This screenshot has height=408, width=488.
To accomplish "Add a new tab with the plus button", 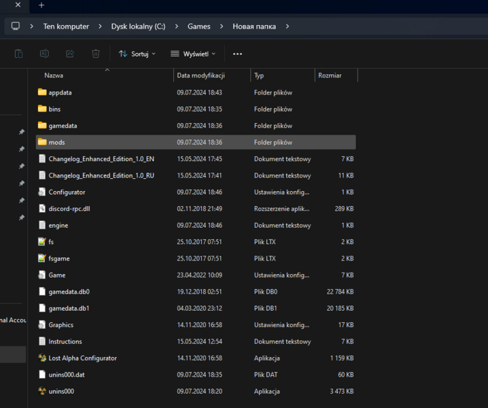I will tap(41, 5).
